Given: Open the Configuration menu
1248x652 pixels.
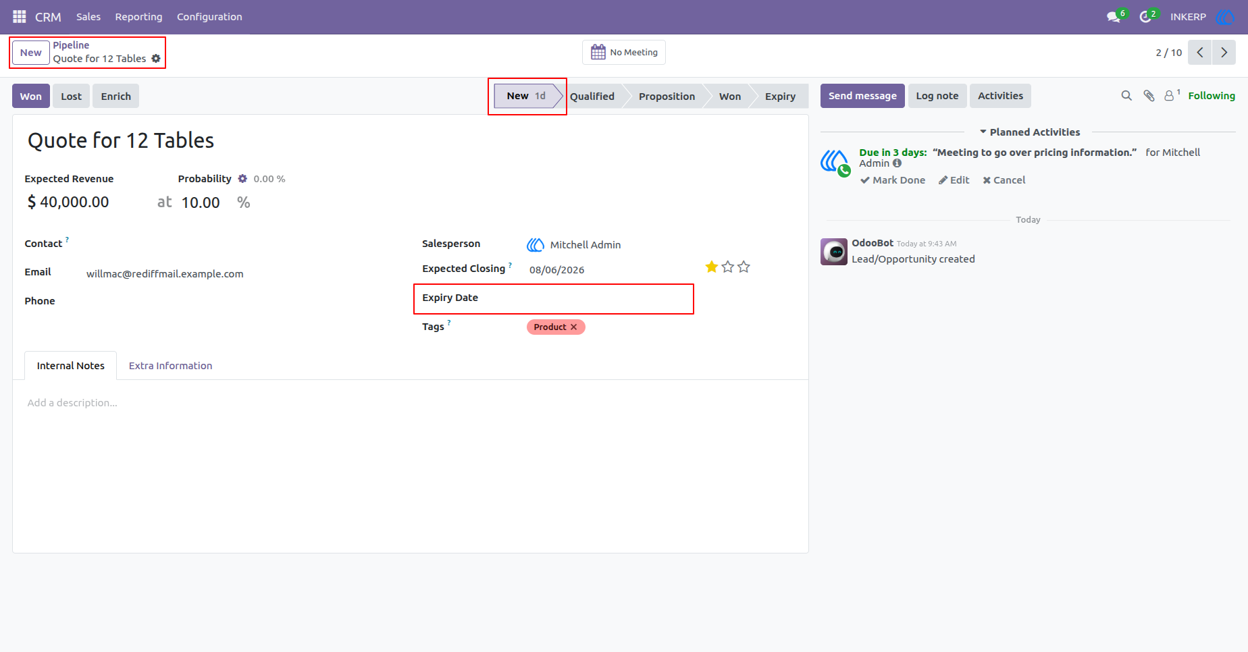Looking at the screenshot, I should 209,17.
